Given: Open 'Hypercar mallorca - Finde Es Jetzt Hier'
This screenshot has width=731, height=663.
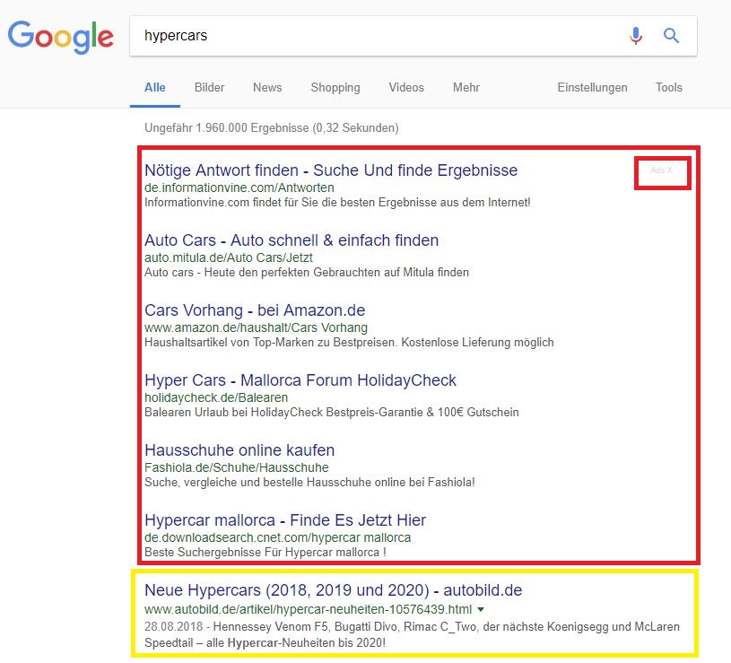Looking at the screenshot, I should click(x=285, y=519).
